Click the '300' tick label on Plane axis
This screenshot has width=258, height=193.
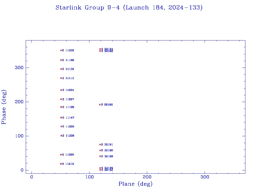pyautogui.click(x=205, y=177)
